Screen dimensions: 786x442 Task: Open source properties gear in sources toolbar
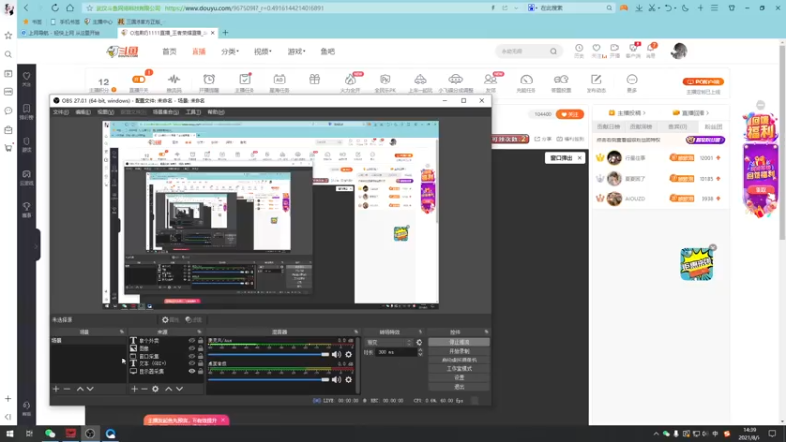click(x=155, y=389)
